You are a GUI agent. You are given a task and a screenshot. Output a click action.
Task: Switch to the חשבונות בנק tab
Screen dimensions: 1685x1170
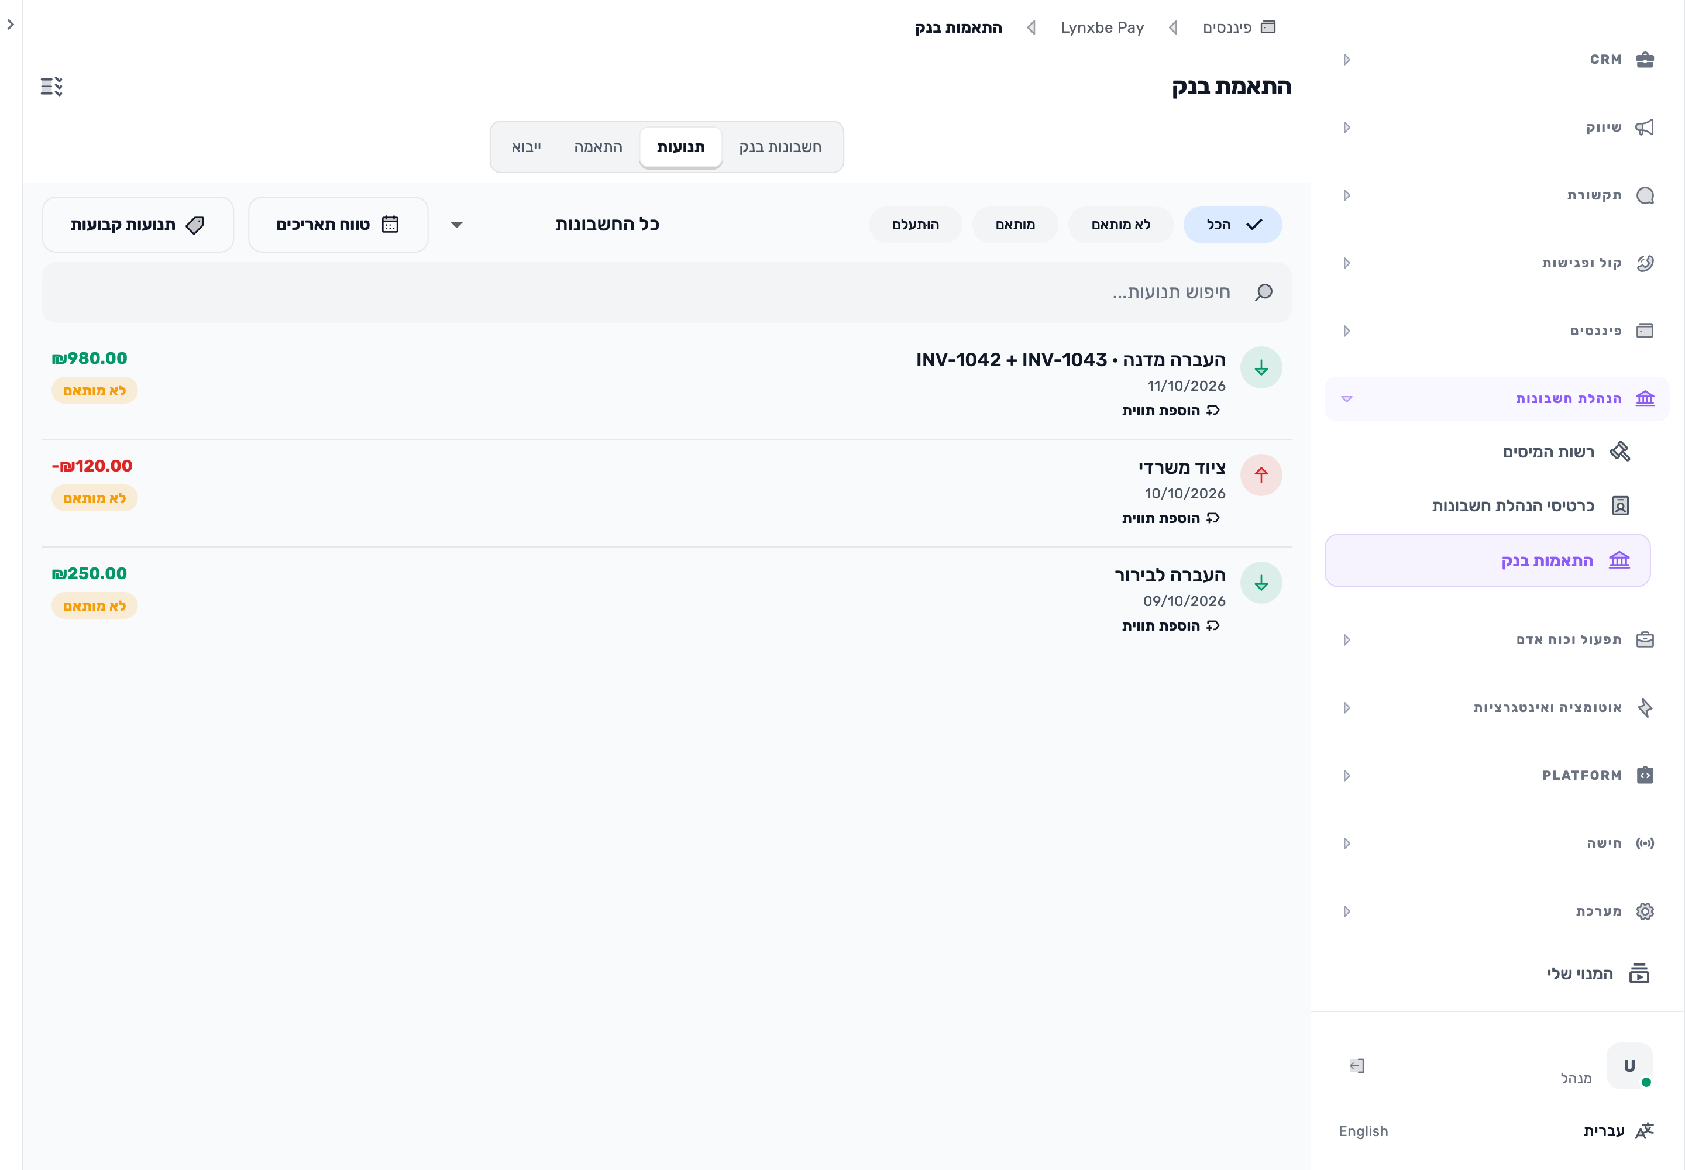(780, 147)
